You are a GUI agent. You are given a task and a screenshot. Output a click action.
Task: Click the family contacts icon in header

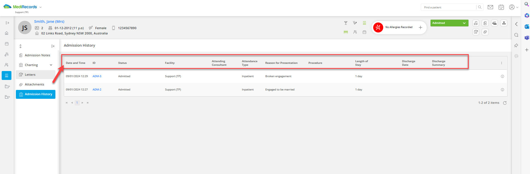[x=355, y=32]
